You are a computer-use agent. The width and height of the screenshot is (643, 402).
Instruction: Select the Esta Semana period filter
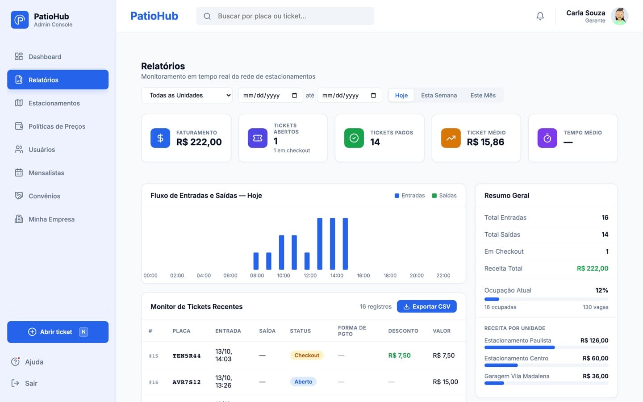[x=439, y=95]
